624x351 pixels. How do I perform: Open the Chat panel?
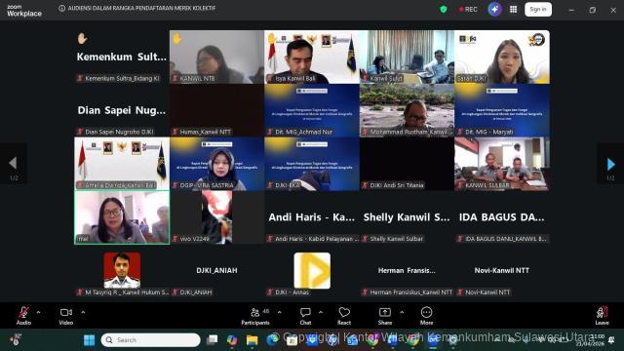(305, 316)
